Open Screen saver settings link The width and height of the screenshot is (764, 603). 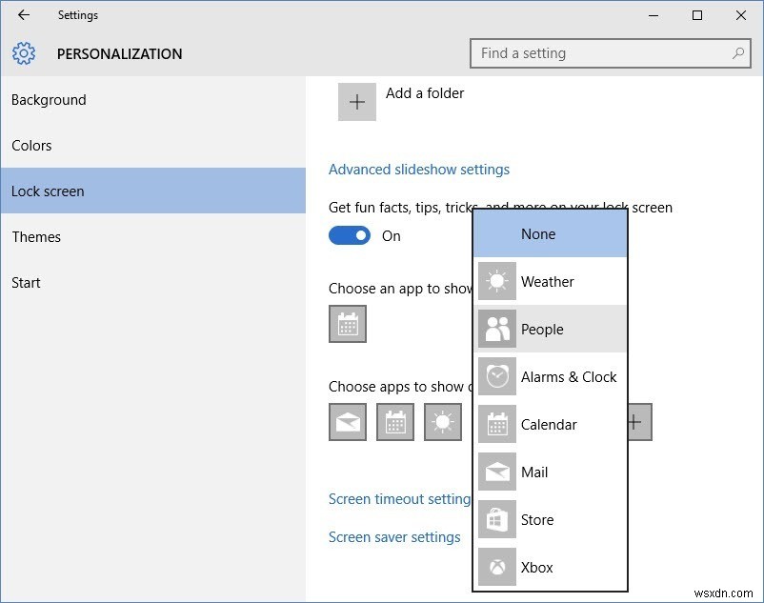(394, 537)
